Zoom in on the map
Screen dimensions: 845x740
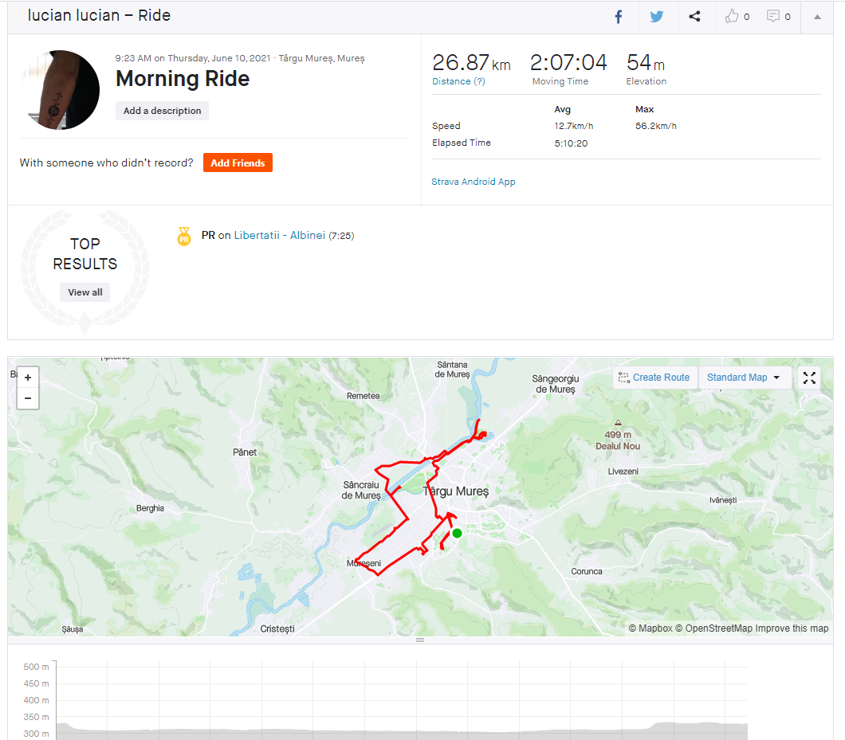28,378
